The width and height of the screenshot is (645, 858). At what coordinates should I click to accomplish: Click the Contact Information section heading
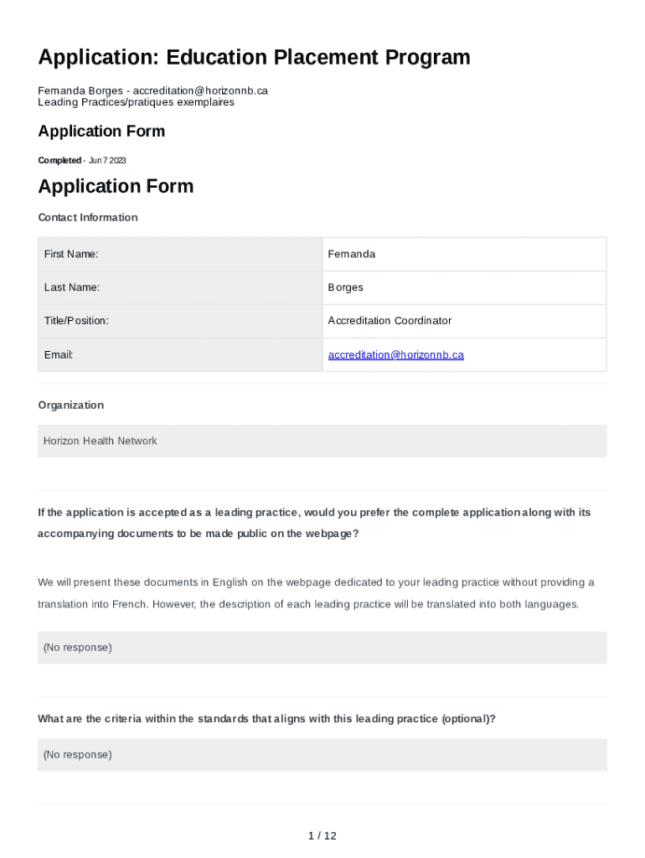(88, 218)
